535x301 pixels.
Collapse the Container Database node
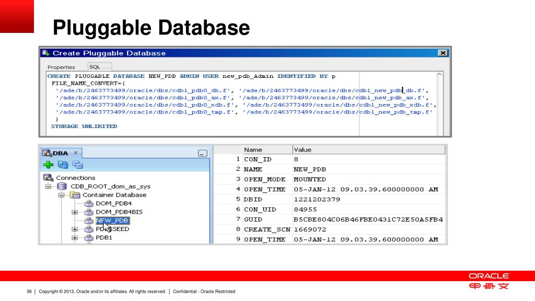click(x=62, y=195)
